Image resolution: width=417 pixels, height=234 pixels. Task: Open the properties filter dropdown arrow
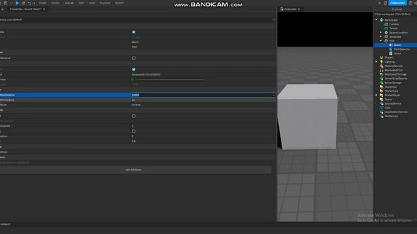pos(274,19)
